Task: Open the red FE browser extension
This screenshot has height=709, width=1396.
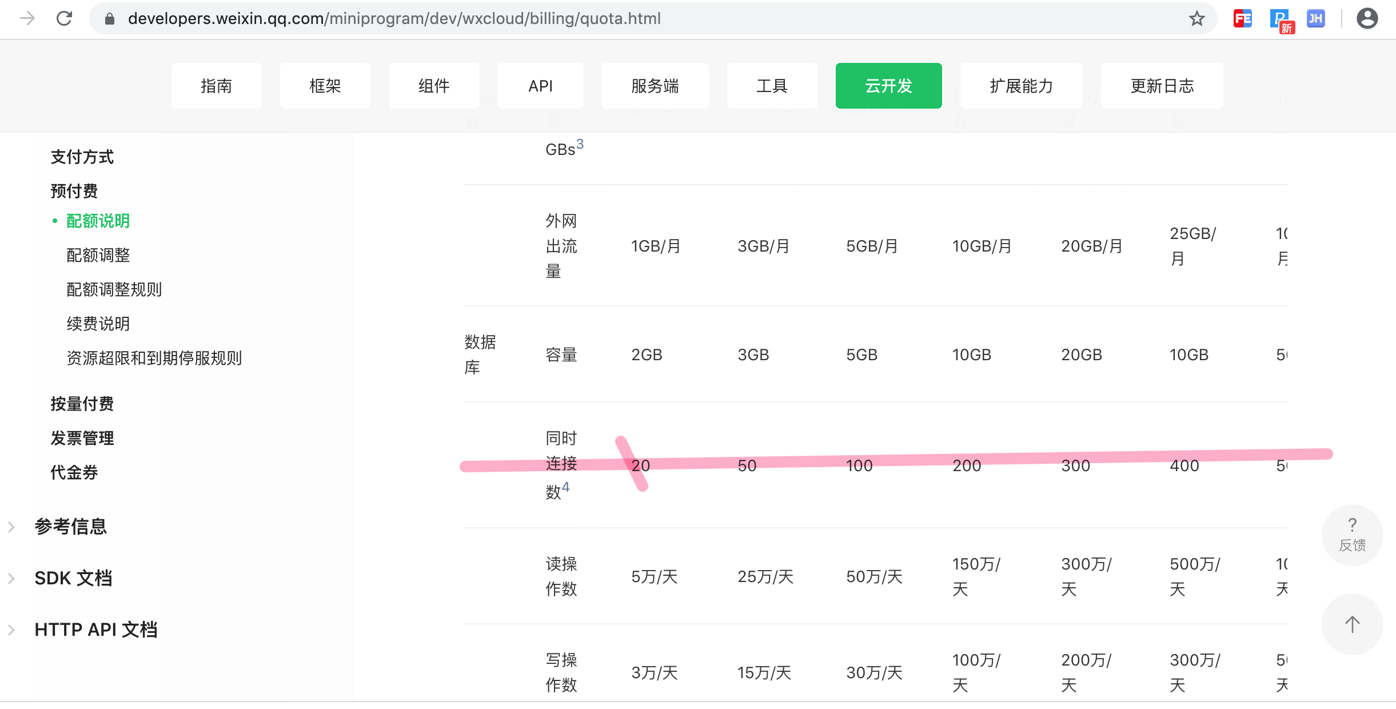Action: [1242, 19]
